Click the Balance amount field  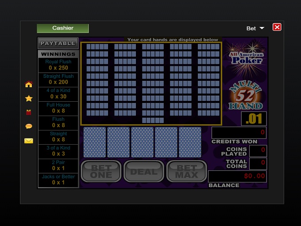click(238, 176)
